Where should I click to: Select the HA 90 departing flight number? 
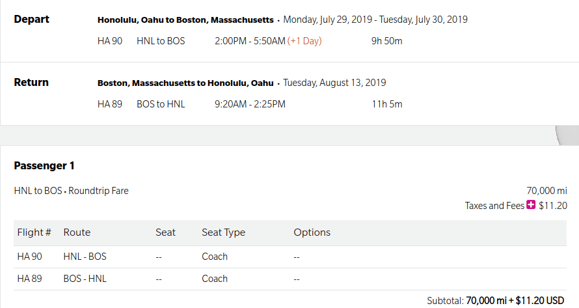[x=110, y=41]
